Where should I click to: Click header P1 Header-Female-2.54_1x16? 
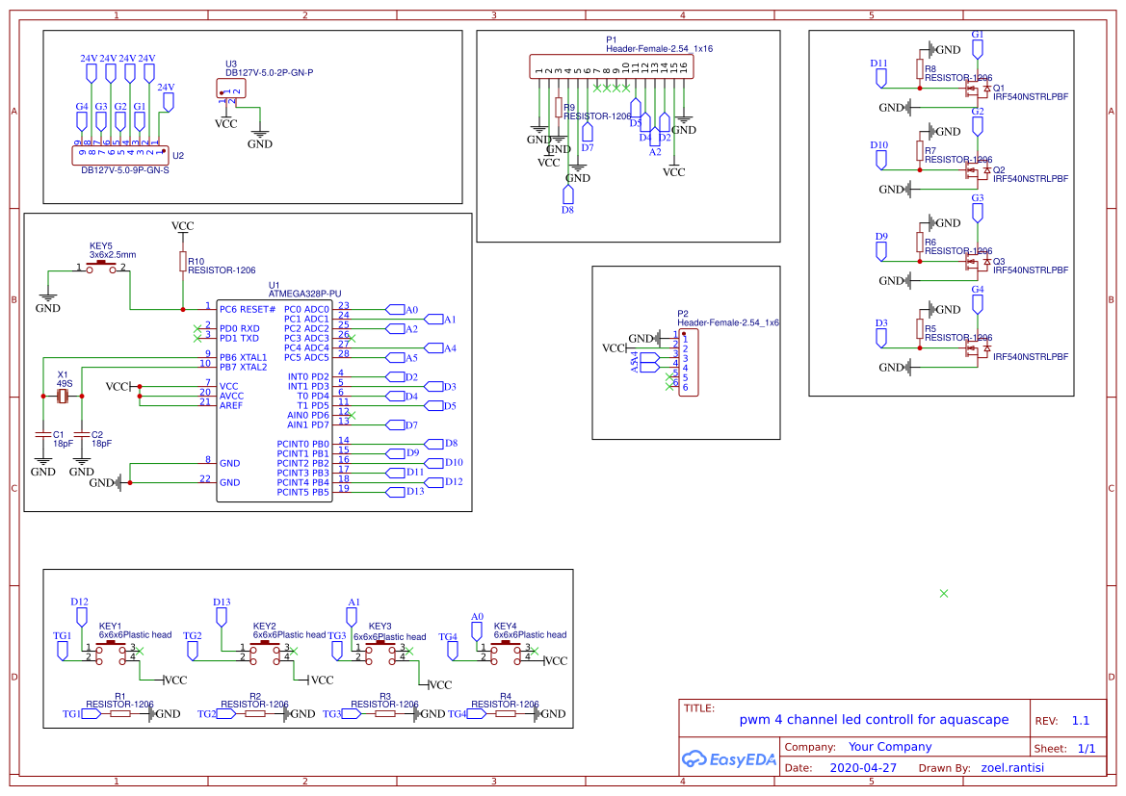611,64
